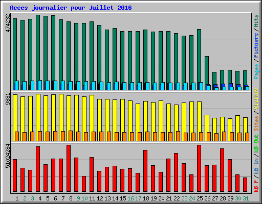Click day label 11 on the x-axis
The width and height of the screenshot is (262, 204).
click(x=92, y=198)
